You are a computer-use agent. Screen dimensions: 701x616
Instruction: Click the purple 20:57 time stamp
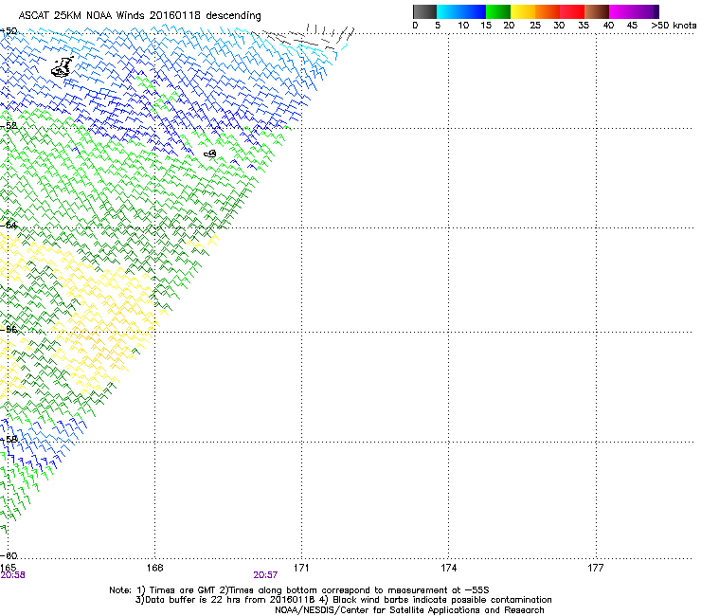coord(265,575)
